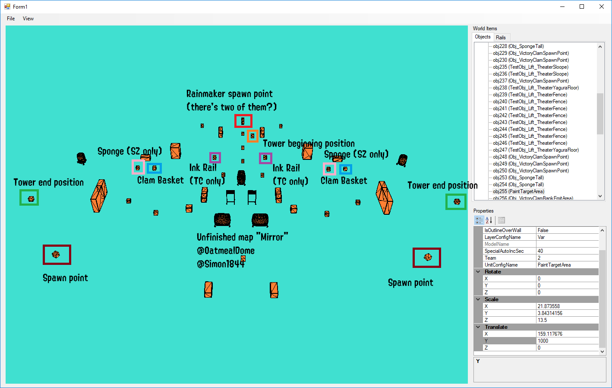Click the Translate Y value field

pos(567,341)
